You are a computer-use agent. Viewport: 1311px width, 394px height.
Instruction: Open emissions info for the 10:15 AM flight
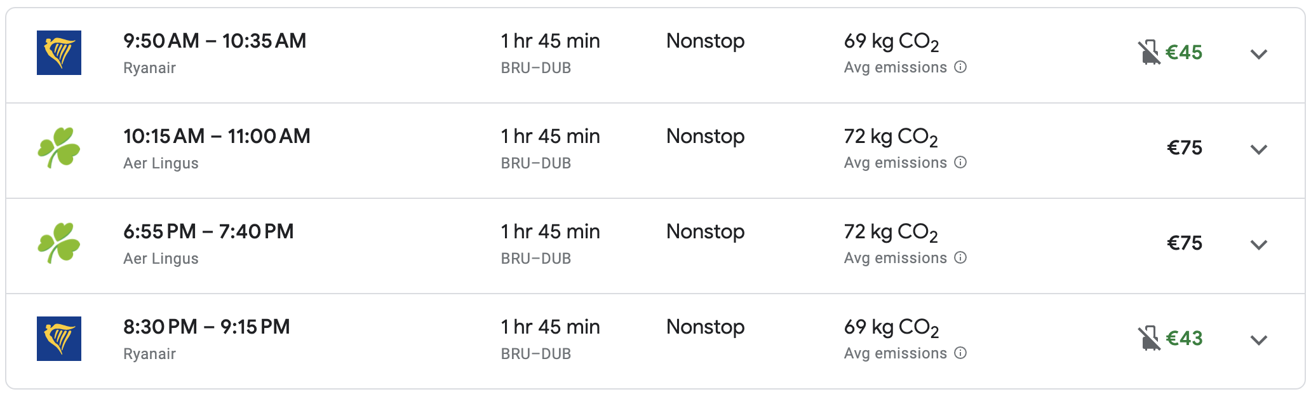click(x=961, y=163)
